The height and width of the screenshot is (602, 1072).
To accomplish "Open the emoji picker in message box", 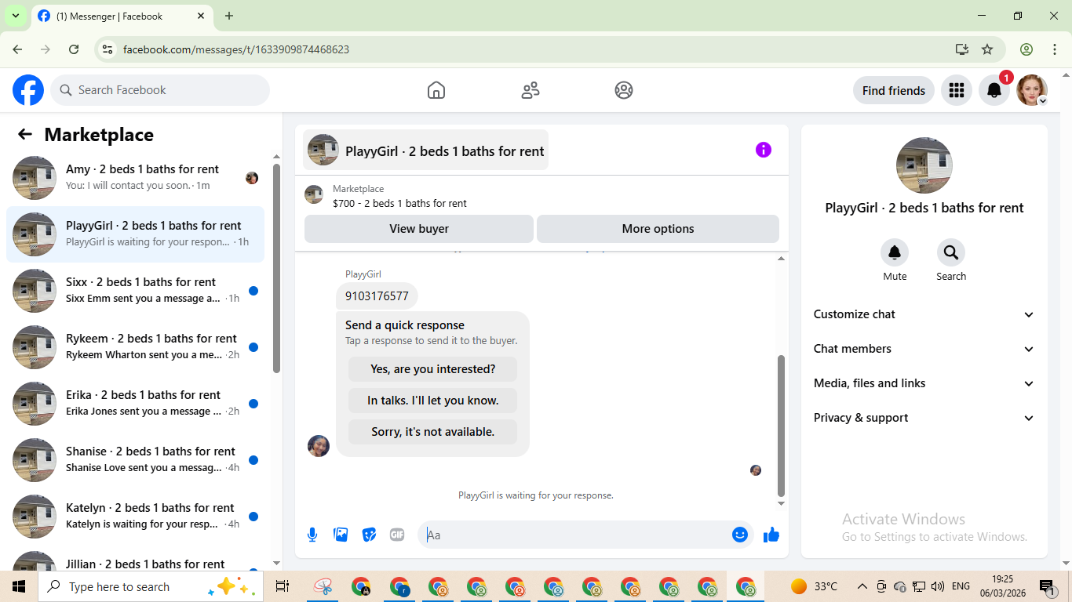I will (740, 535).
